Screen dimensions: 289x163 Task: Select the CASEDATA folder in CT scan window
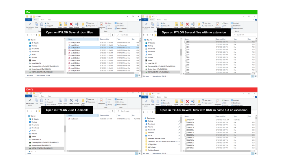191,120
